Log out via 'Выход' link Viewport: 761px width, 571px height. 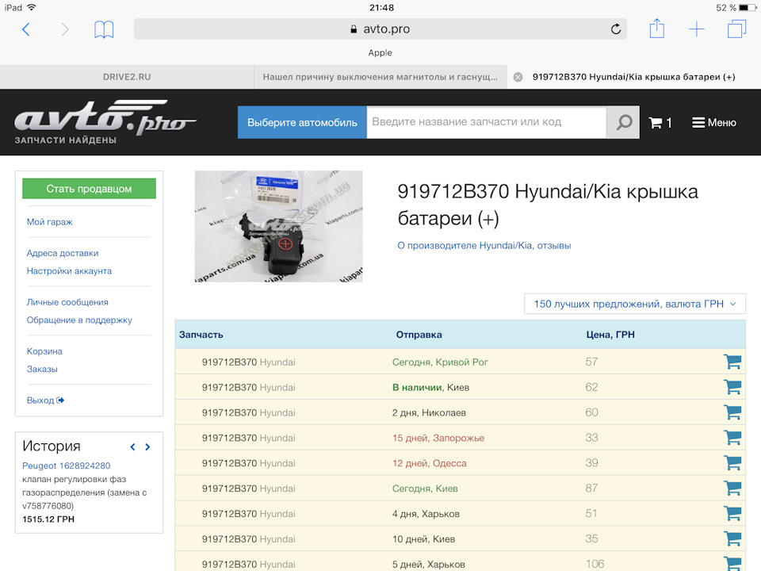tap(45, 400)
